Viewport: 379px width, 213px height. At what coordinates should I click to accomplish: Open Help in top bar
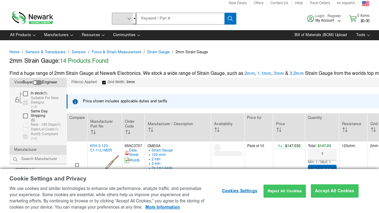pyautogui.click(x=299, y=3)
